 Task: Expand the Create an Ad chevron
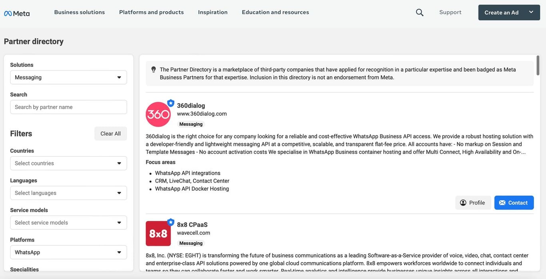click(x=531, y=12)
